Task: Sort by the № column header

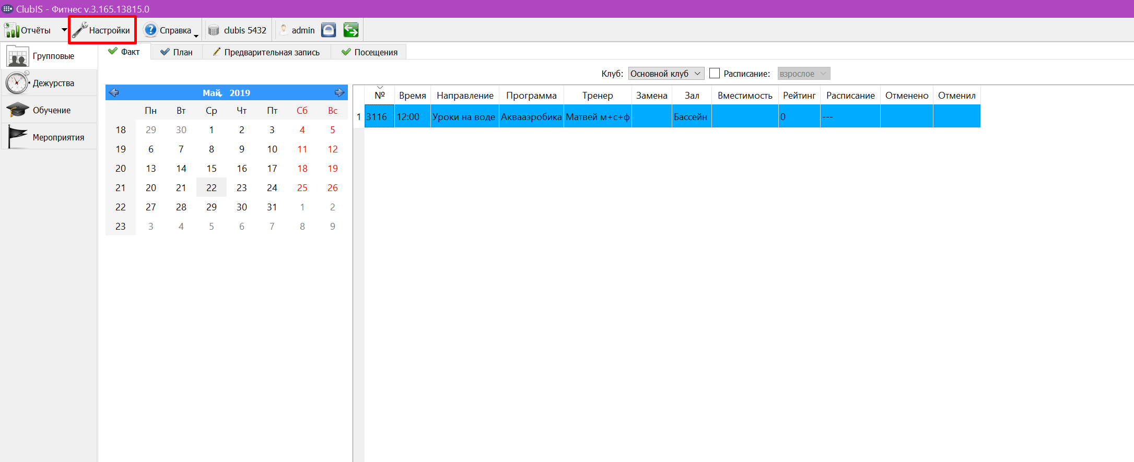Action: 380,95
